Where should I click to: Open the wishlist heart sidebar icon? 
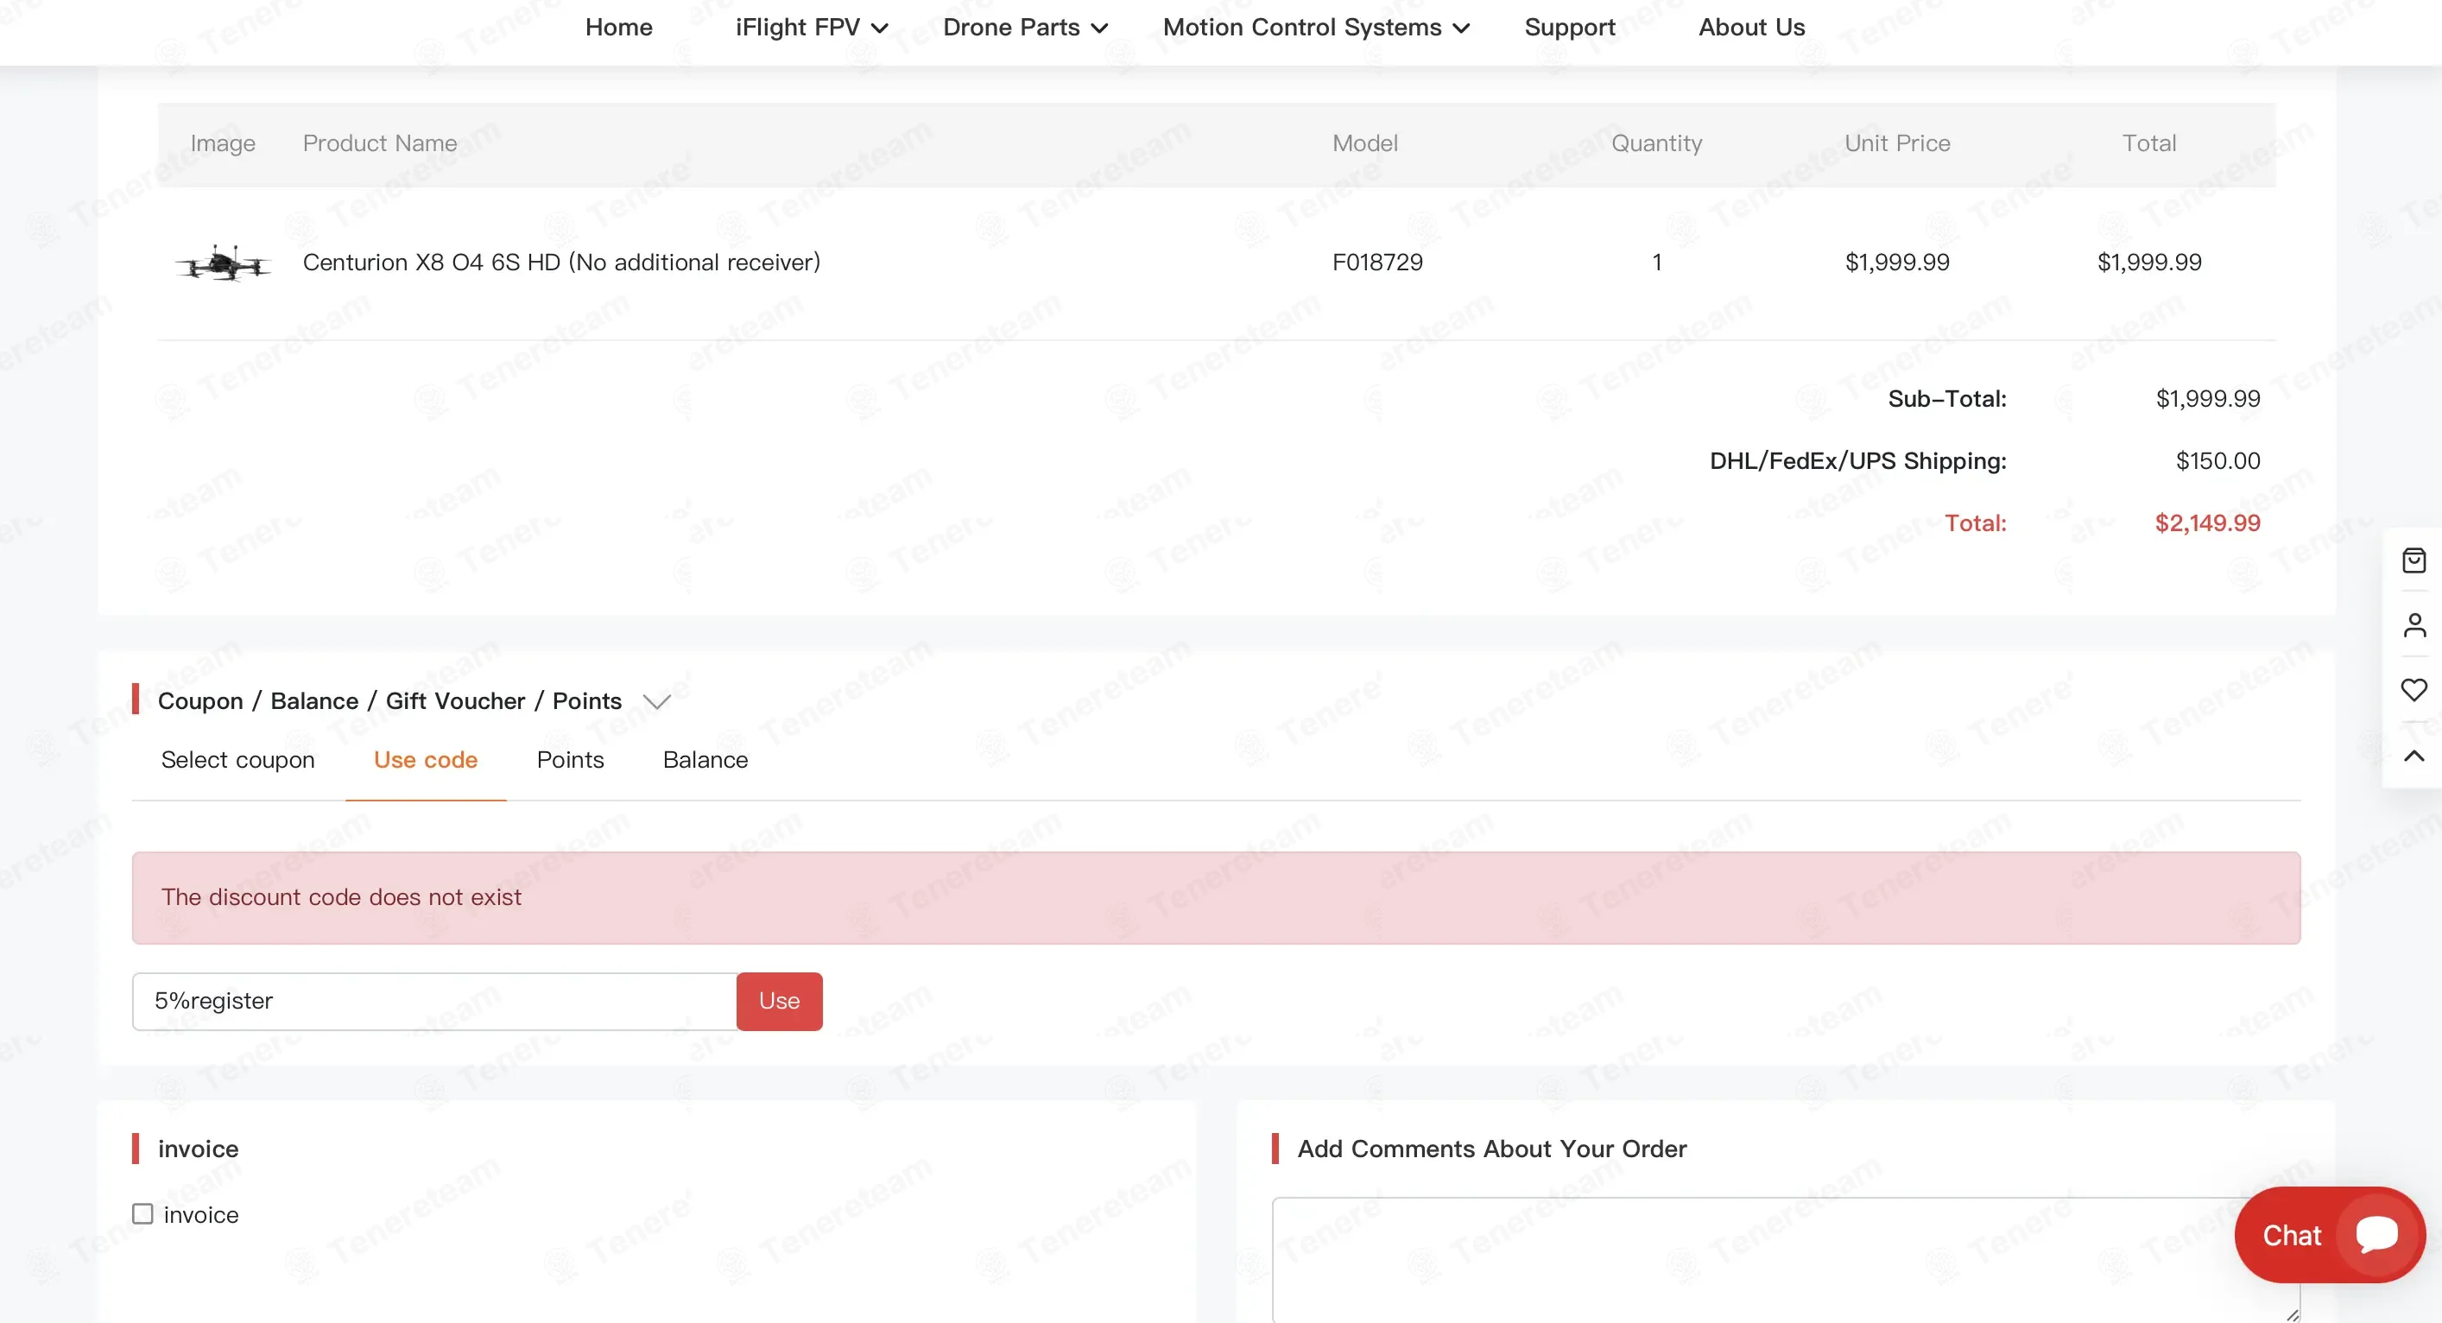(x=2414, y=689)
